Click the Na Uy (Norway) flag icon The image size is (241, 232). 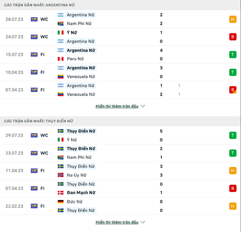pos(61,175)
